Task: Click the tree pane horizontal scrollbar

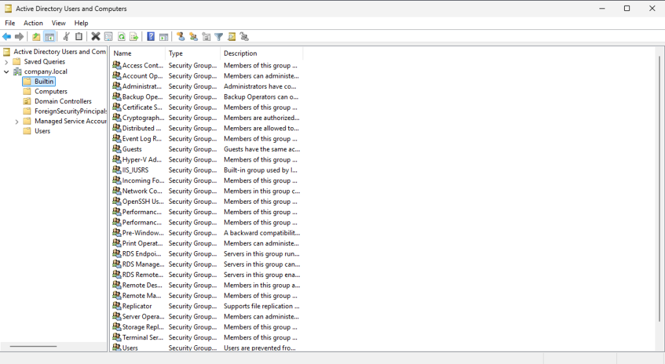Action: [33, 346]
